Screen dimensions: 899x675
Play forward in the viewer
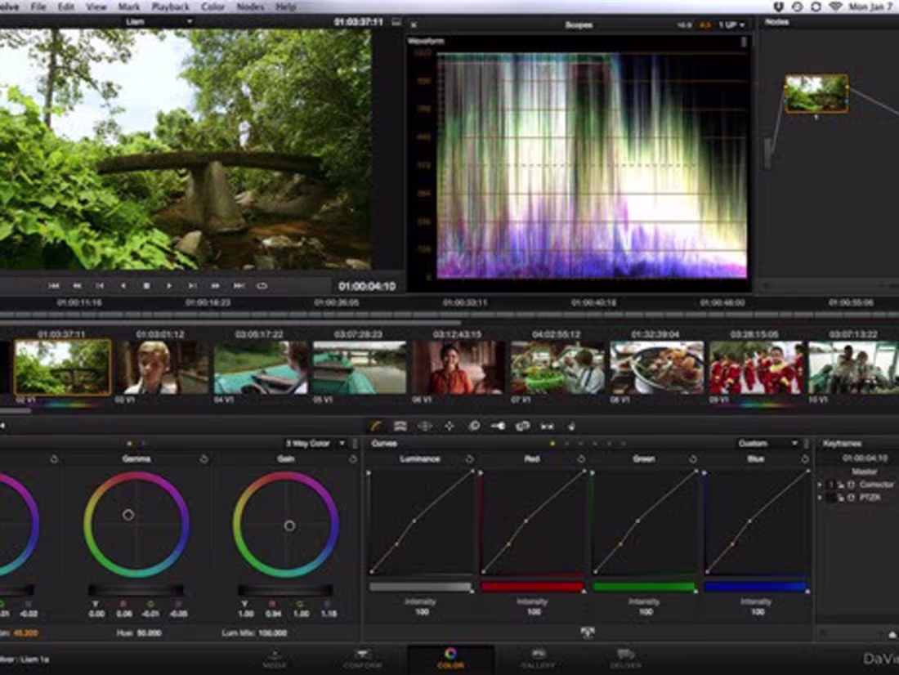(x=169, y=285)
